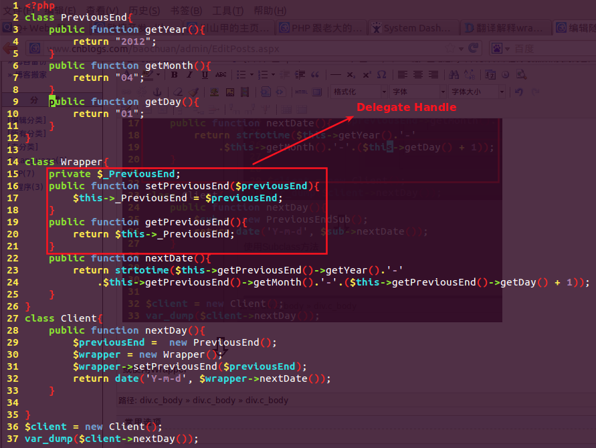
Task: Toggle the HTML source view button
Action: 302,92
